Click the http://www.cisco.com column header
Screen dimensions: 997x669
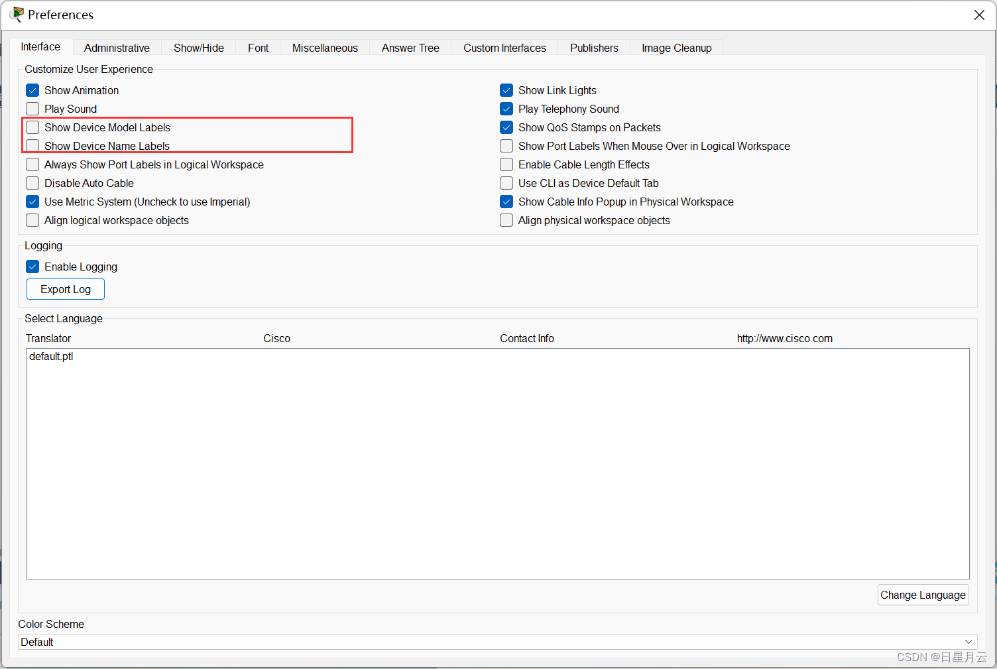785,338
